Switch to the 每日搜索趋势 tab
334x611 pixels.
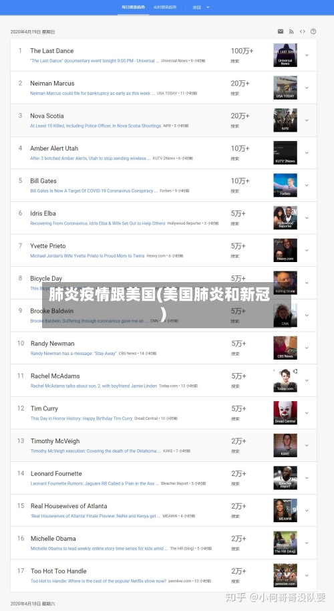pos(133,7)
